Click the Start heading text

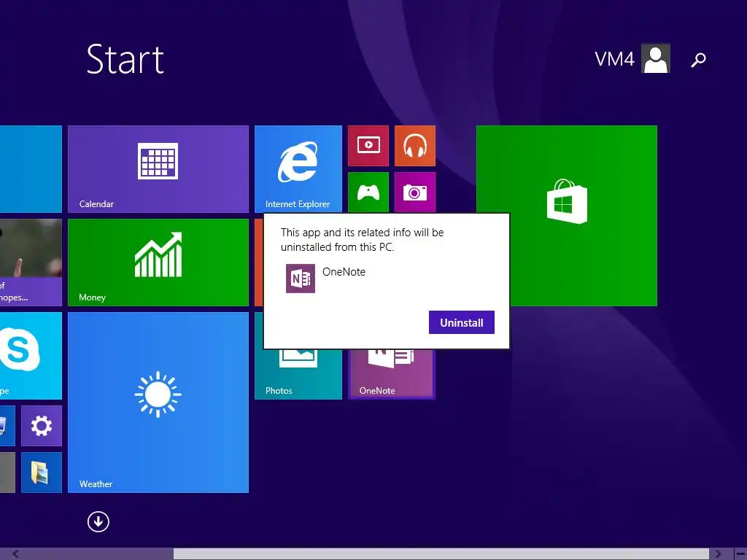coord(125,59)
